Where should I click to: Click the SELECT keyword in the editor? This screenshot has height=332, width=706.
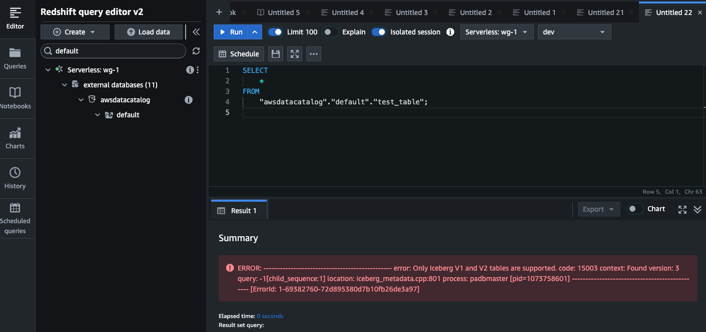pyautogui.click(x=255, y=70)
